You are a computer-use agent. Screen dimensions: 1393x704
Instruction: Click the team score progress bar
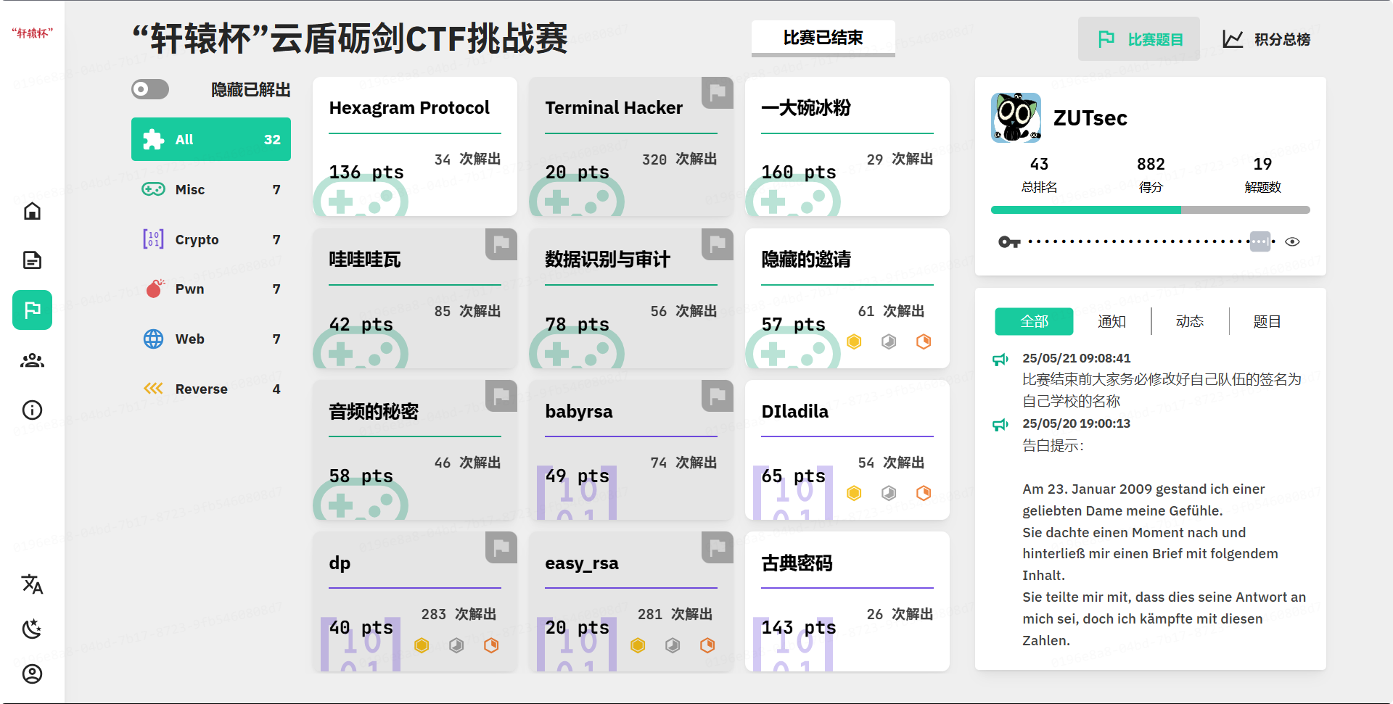point(1151,210)
